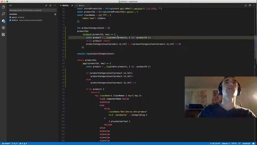Close the Build.js editor tab
The height and width of the screenshot is (145, 257).
click(72, 5)
